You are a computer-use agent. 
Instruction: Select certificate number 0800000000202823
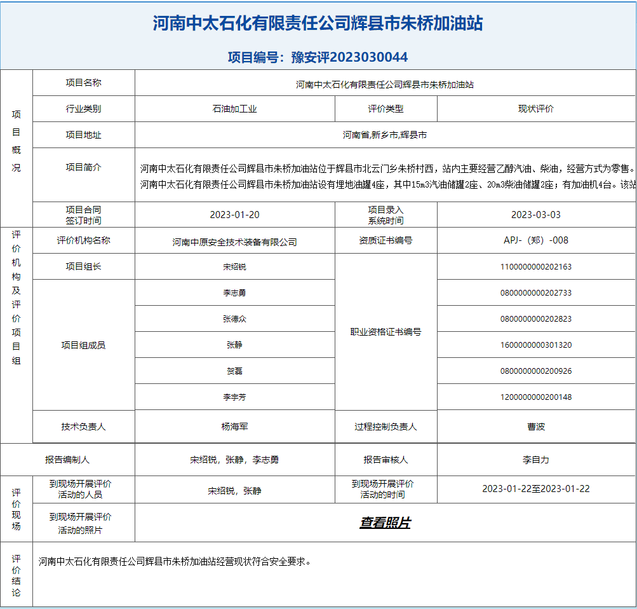click(x=536, y=318)
